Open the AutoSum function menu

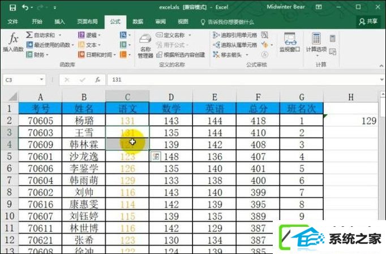pos(40,35)
